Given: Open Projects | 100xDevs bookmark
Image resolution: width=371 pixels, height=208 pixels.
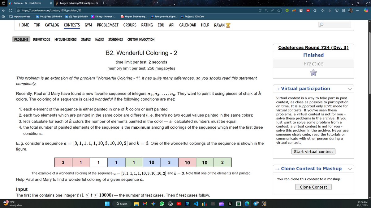Looking at the screenshot, I should (192, 17).
